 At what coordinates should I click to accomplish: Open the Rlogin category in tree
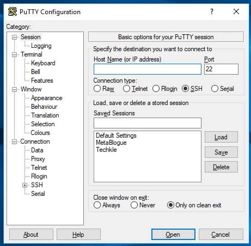(39, 176)
